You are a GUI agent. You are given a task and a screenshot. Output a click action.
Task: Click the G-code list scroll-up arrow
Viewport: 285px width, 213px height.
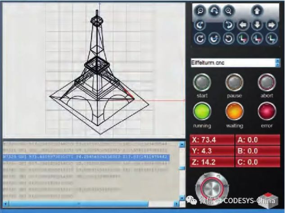tap(182, 145)
